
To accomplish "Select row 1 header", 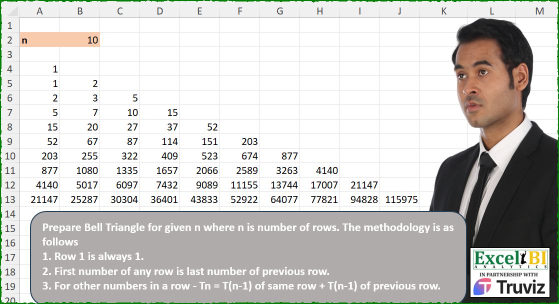I will tap(10, 25).
